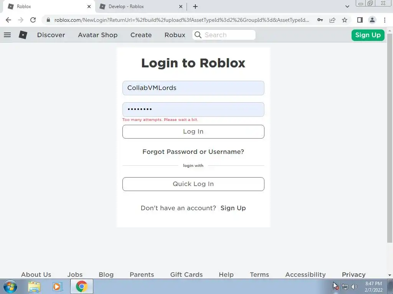Open Robux in the navbar
This screenshot has width=393, height=294.
click(x=175, y=35)
